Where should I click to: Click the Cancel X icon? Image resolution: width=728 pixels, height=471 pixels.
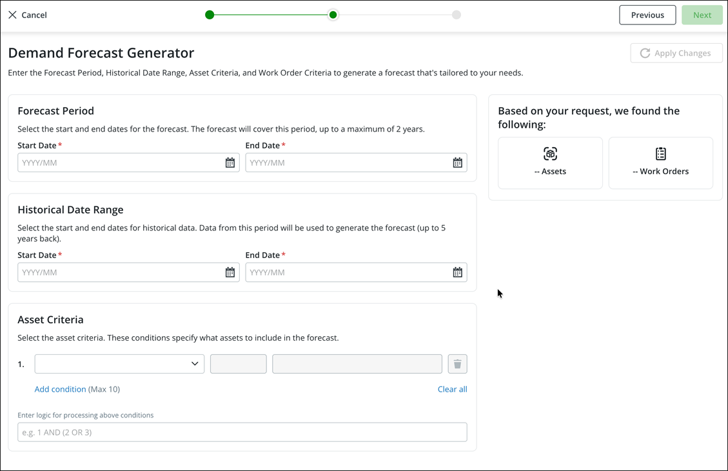[x=12, y=15]
